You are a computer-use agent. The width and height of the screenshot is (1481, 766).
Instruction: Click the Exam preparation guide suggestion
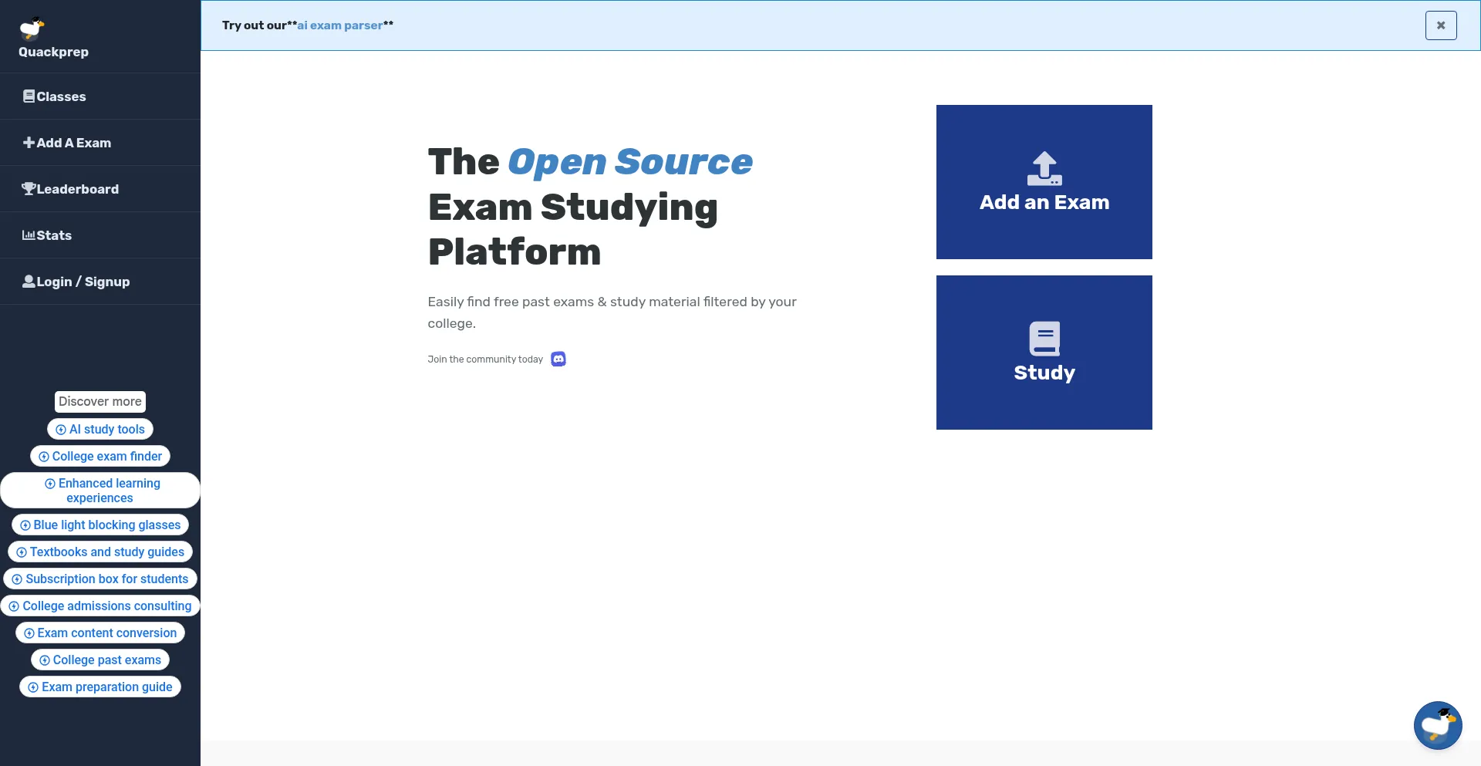coord(100,687)
